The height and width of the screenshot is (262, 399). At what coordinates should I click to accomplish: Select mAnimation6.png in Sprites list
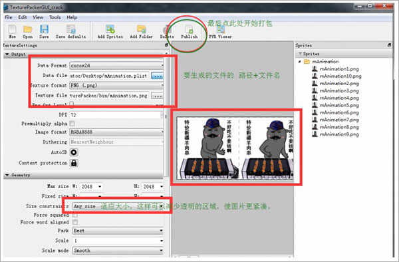(339, 112)
